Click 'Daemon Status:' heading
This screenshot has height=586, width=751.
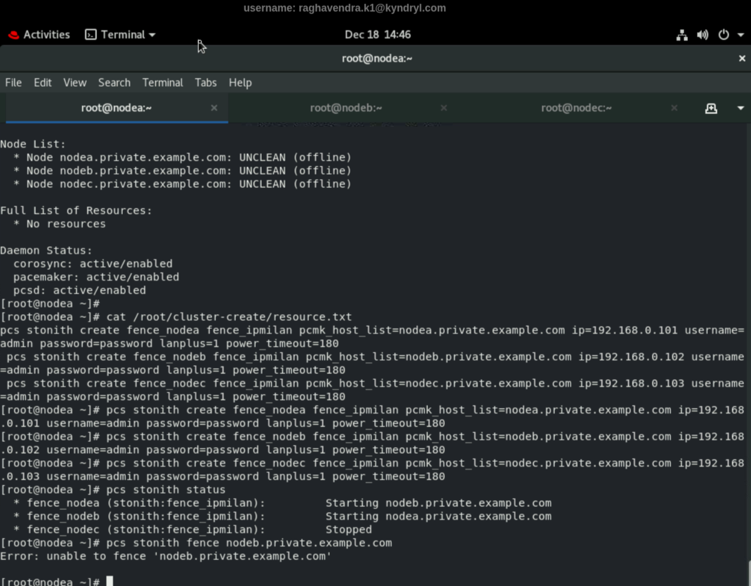click(46, 250)
